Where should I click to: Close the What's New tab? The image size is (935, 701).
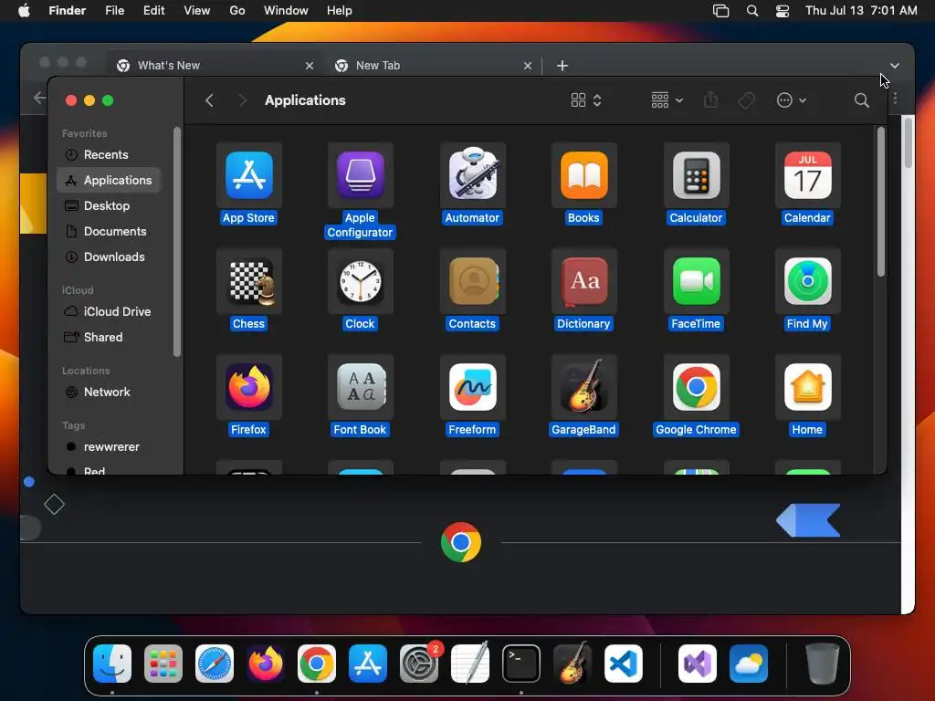point(310,66)
